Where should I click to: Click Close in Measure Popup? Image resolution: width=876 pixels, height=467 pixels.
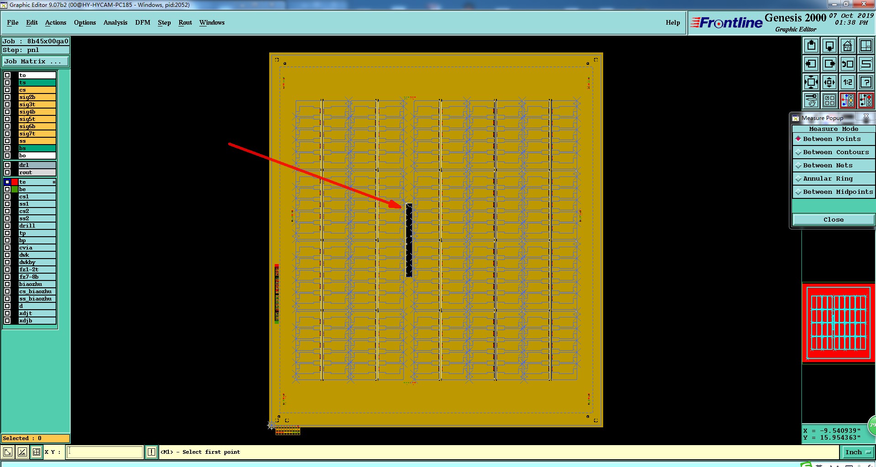pyautogui.click(x=834, y=219)
